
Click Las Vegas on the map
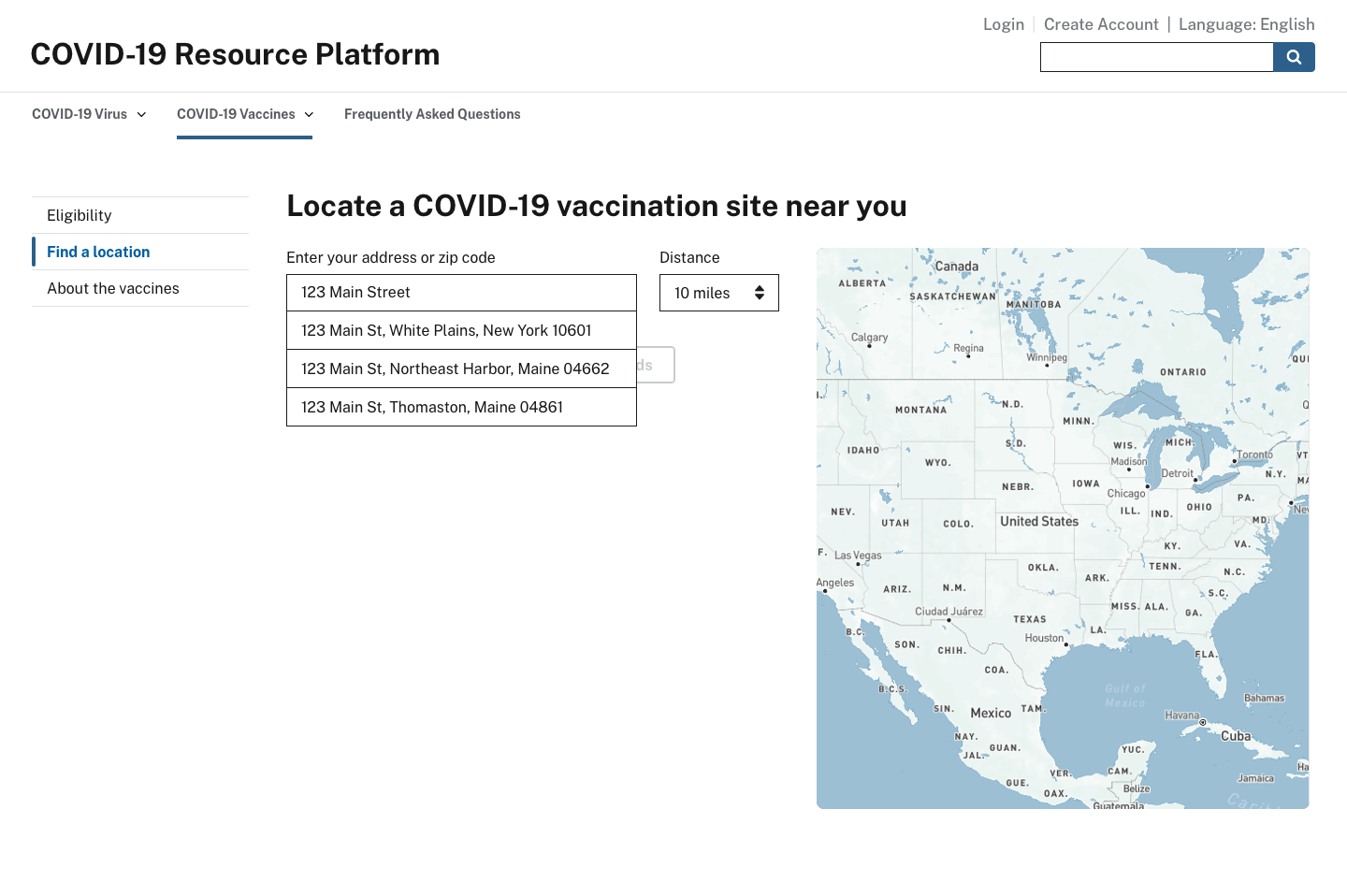coord(858,556)
